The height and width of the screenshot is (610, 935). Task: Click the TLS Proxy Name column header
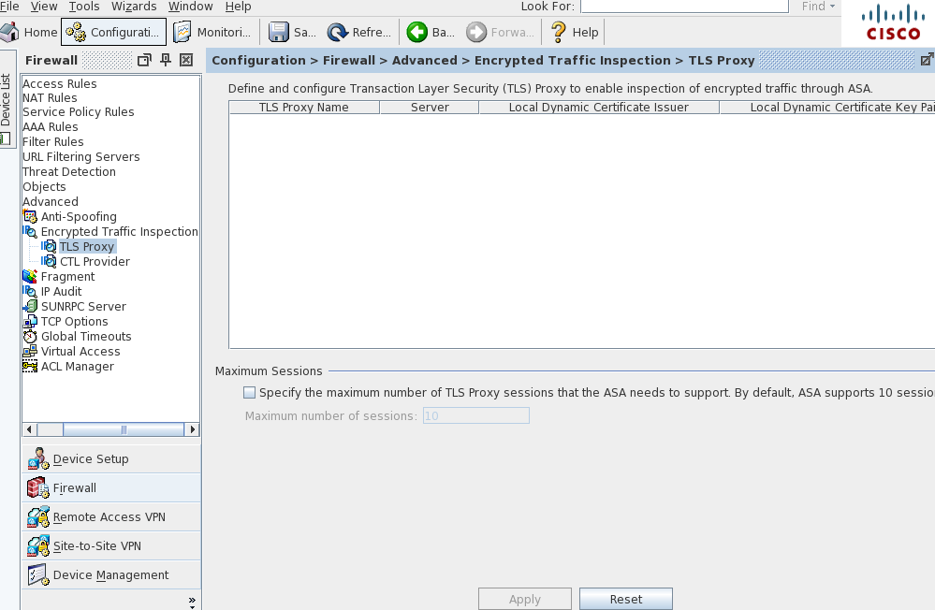[x=304, y=108]
